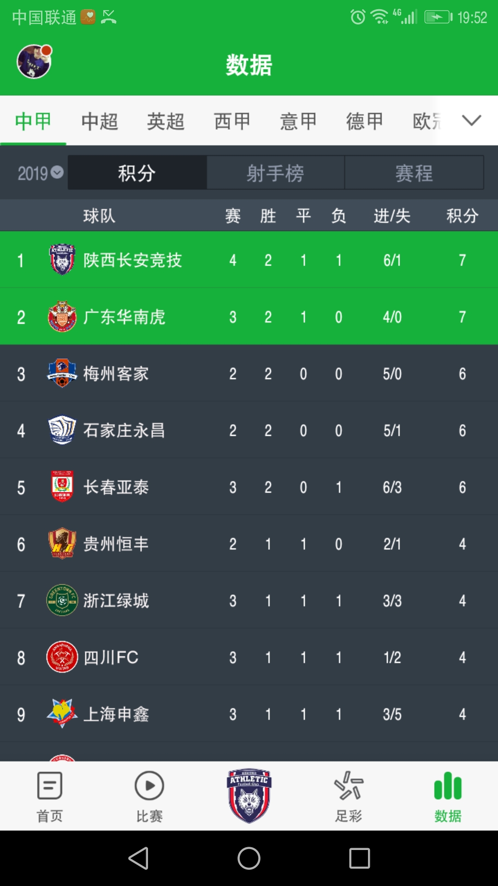
Task: Open the 足彩 lottery icon
Action: point(349,785)
